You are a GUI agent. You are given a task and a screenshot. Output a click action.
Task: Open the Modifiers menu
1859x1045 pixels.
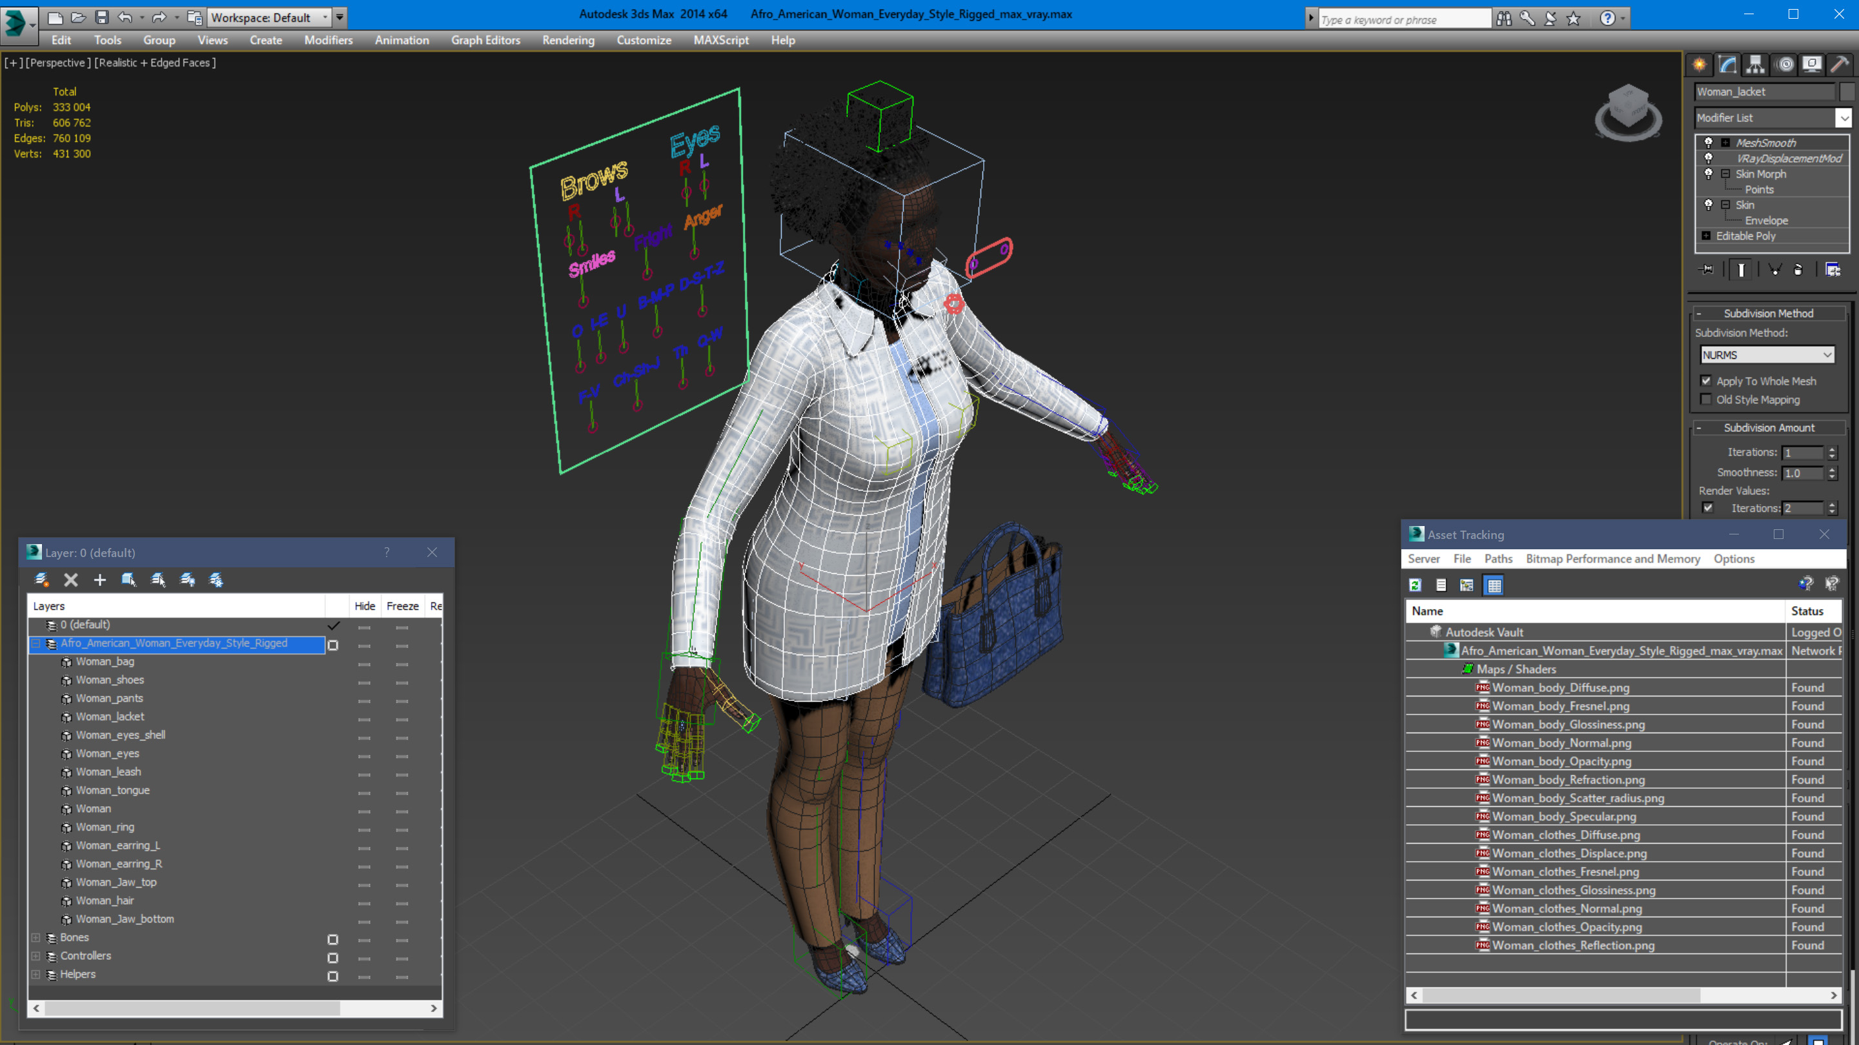point(329,41)
